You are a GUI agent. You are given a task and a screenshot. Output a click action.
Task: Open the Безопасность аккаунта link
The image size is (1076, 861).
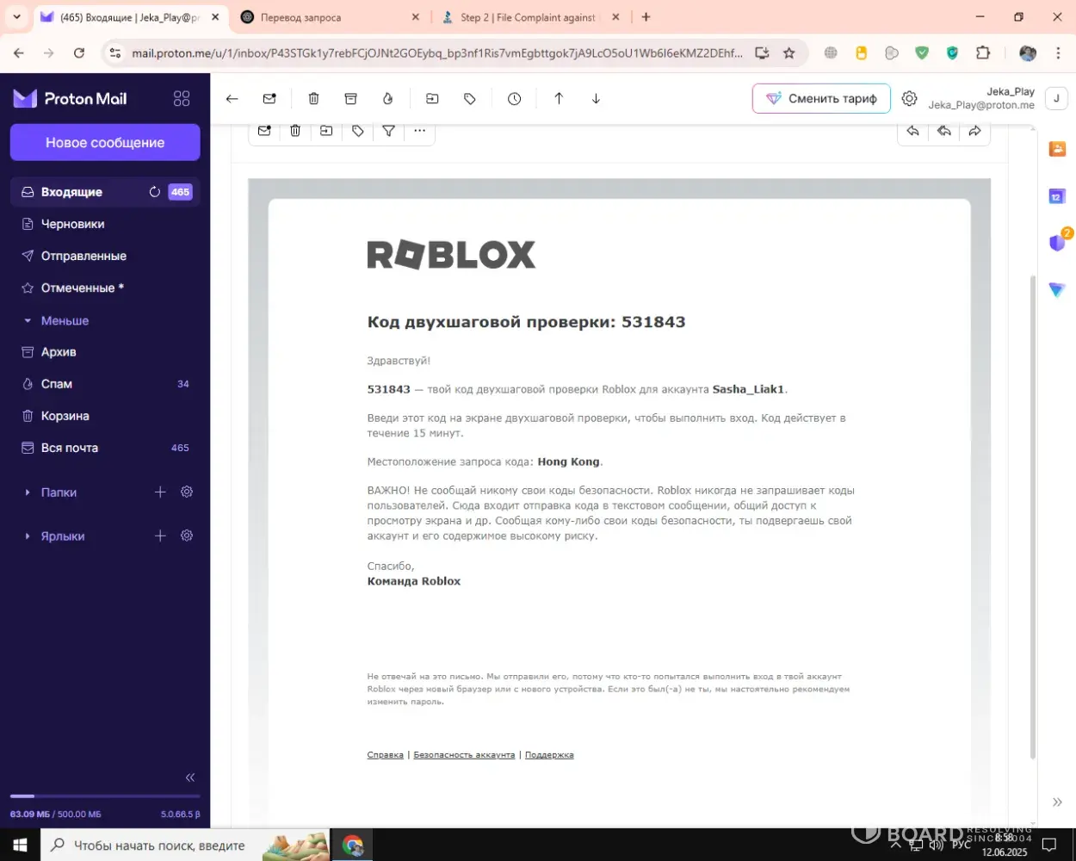[x=464, y=755]
